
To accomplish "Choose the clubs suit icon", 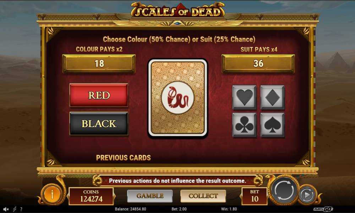I will click(x=244, y=125).
